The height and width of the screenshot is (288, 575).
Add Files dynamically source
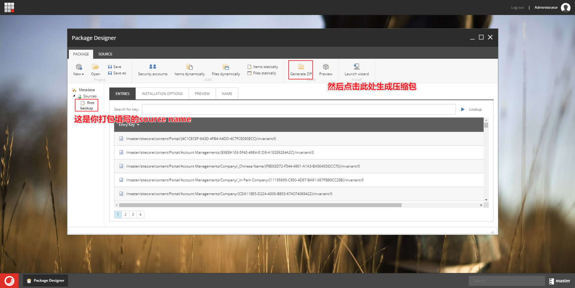[x=226, y=70]
